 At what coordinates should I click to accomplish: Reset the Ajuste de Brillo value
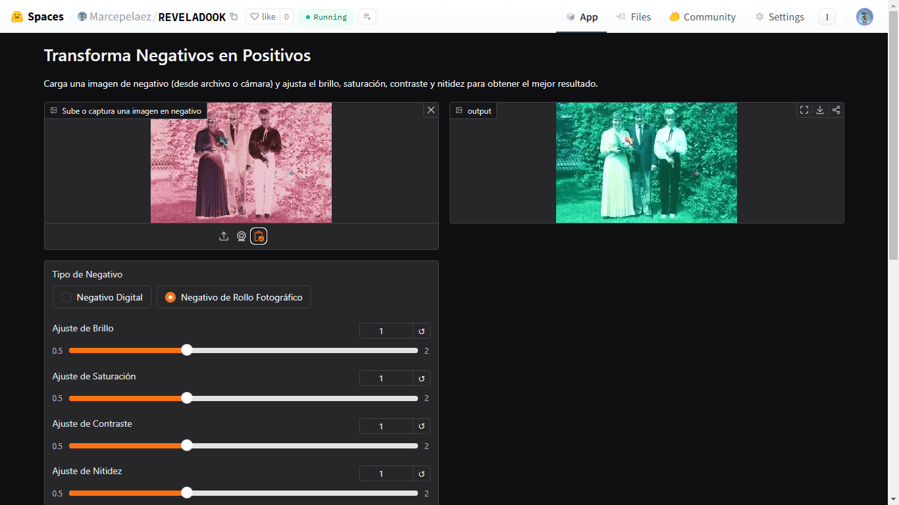tap(421, 331)
